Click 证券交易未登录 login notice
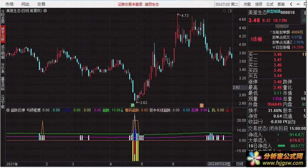Image resolution: width=308 pixels, height=168 pixels. pyautogui.click(x=130, y=4)
